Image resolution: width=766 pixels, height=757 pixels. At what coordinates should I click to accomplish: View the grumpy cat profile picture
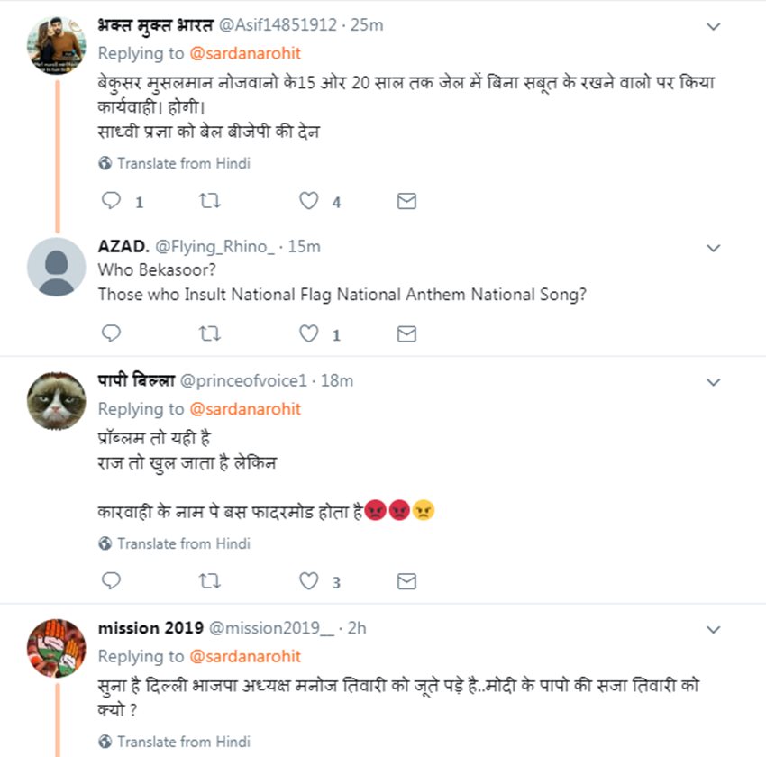coord(57,401)
